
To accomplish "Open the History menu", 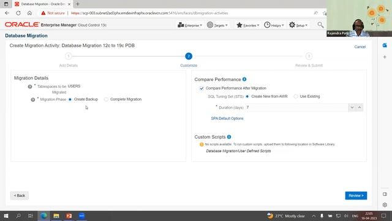I will [274, 25].
